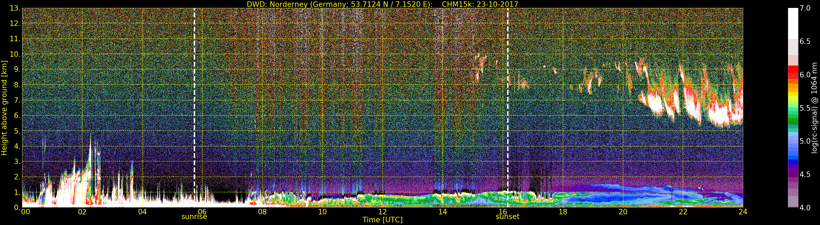Click the white dashed sunrise marker line
This screenshot has height=225, width=820.
click(x=195, y=108)
